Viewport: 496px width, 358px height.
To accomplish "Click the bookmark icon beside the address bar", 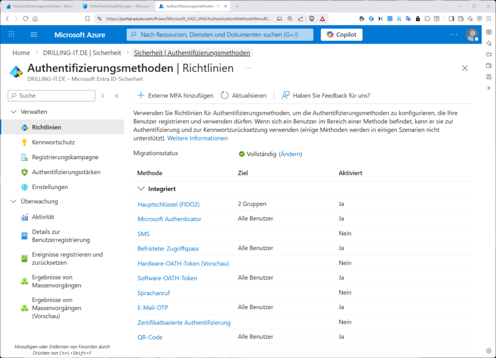I will [87, 18].
